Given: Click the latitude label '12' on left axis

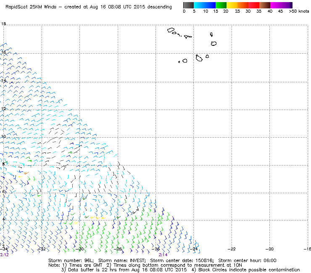Looking at the screenshot, I should coord(3,109).
